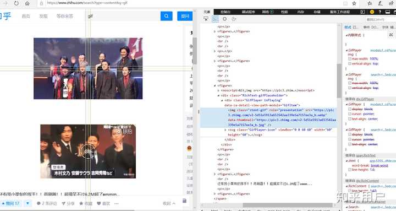Click the lock icon in address bar

click(x=42, y=3)
